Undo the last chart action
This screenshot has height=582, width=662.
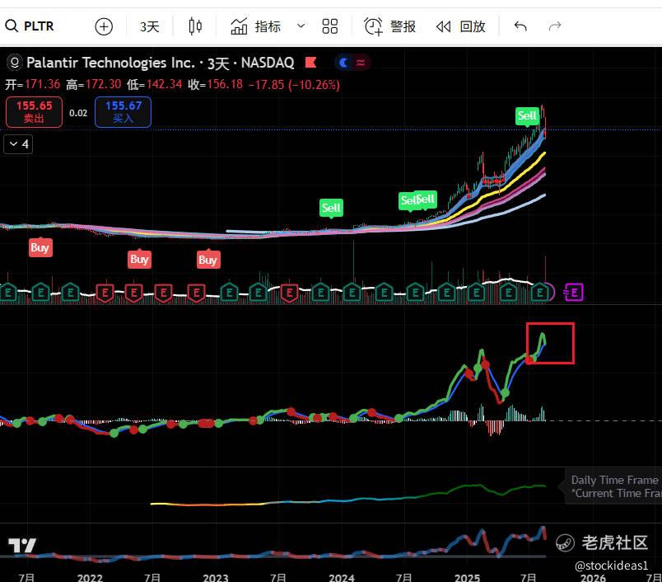[x=520, y=26]
